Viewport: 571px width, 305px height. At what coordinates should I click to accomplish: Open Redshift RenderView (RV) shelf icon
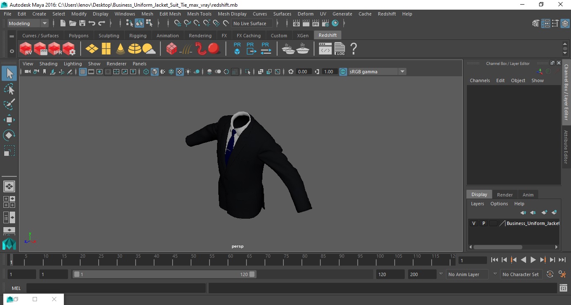pos(26,49)
